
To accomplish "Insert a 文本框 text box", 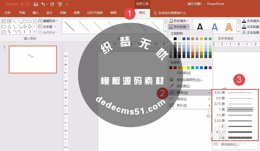I will pyautogui.click(x=47, y=27).
